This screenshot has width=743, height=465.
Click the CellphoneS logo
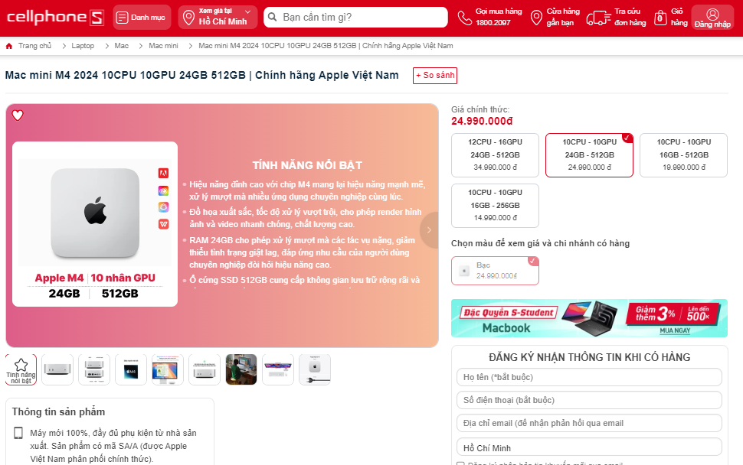[x=55, y=18]
